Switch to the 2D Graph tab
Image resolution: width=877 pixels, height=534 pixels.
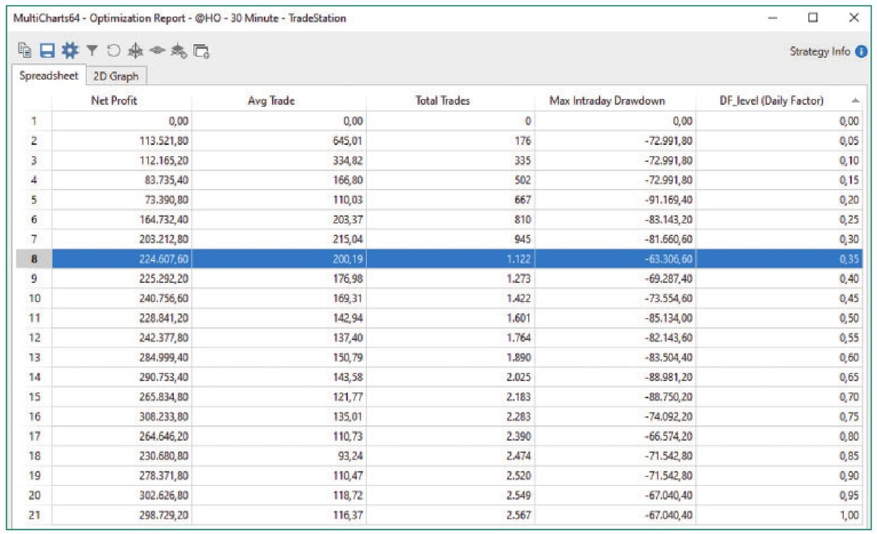pyautogui.click(x=116, y=76)
